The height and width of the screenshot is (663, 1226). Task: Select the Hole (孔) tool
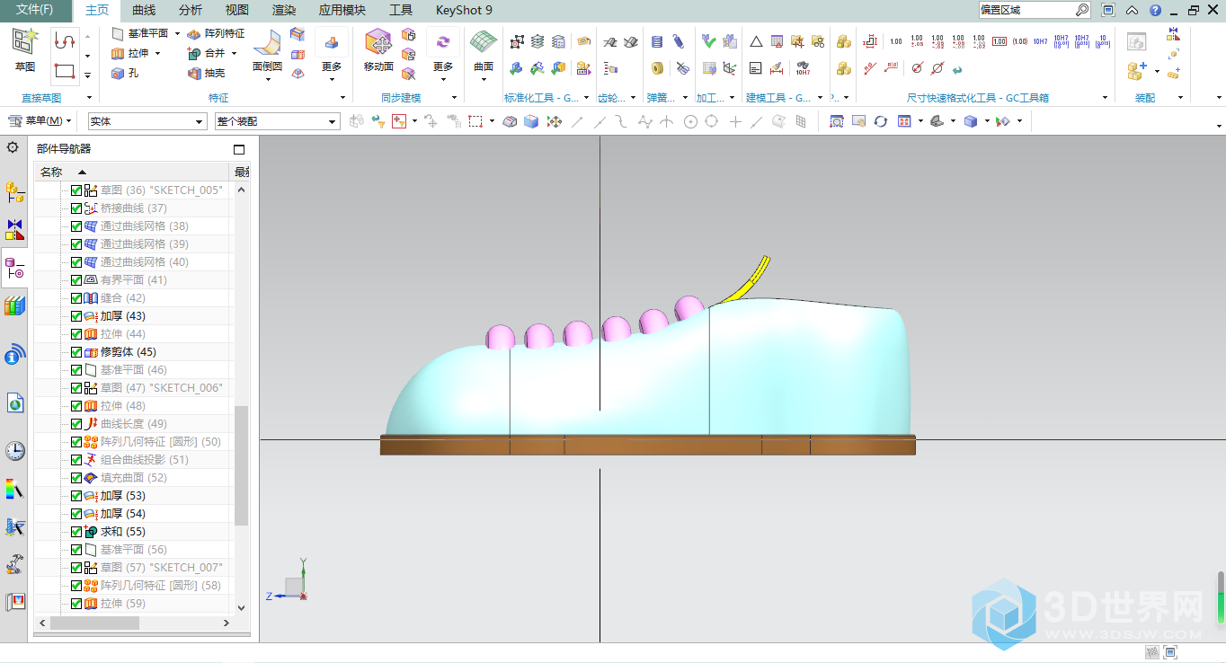[x=125, y=73]
